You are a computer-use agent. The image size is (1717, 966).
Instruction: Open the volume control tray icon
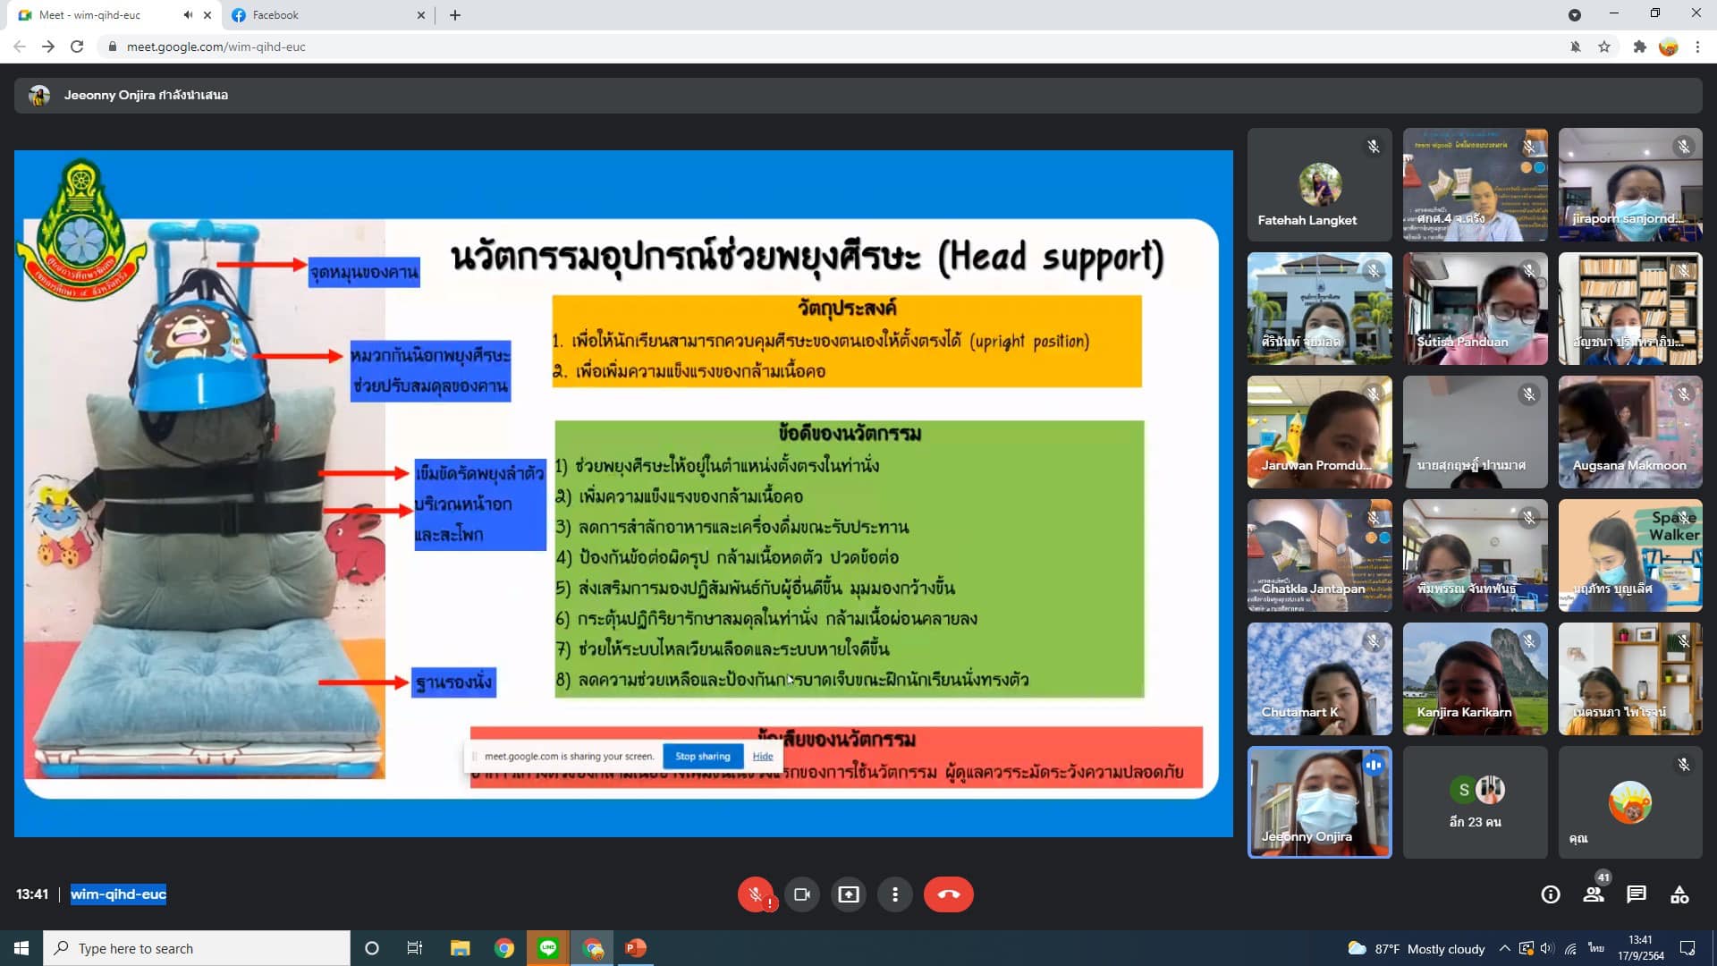pos(1548,948)
